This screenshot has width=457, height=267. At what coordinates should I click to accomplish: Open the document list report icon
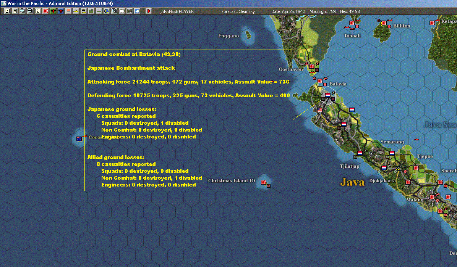coord(15,11)
